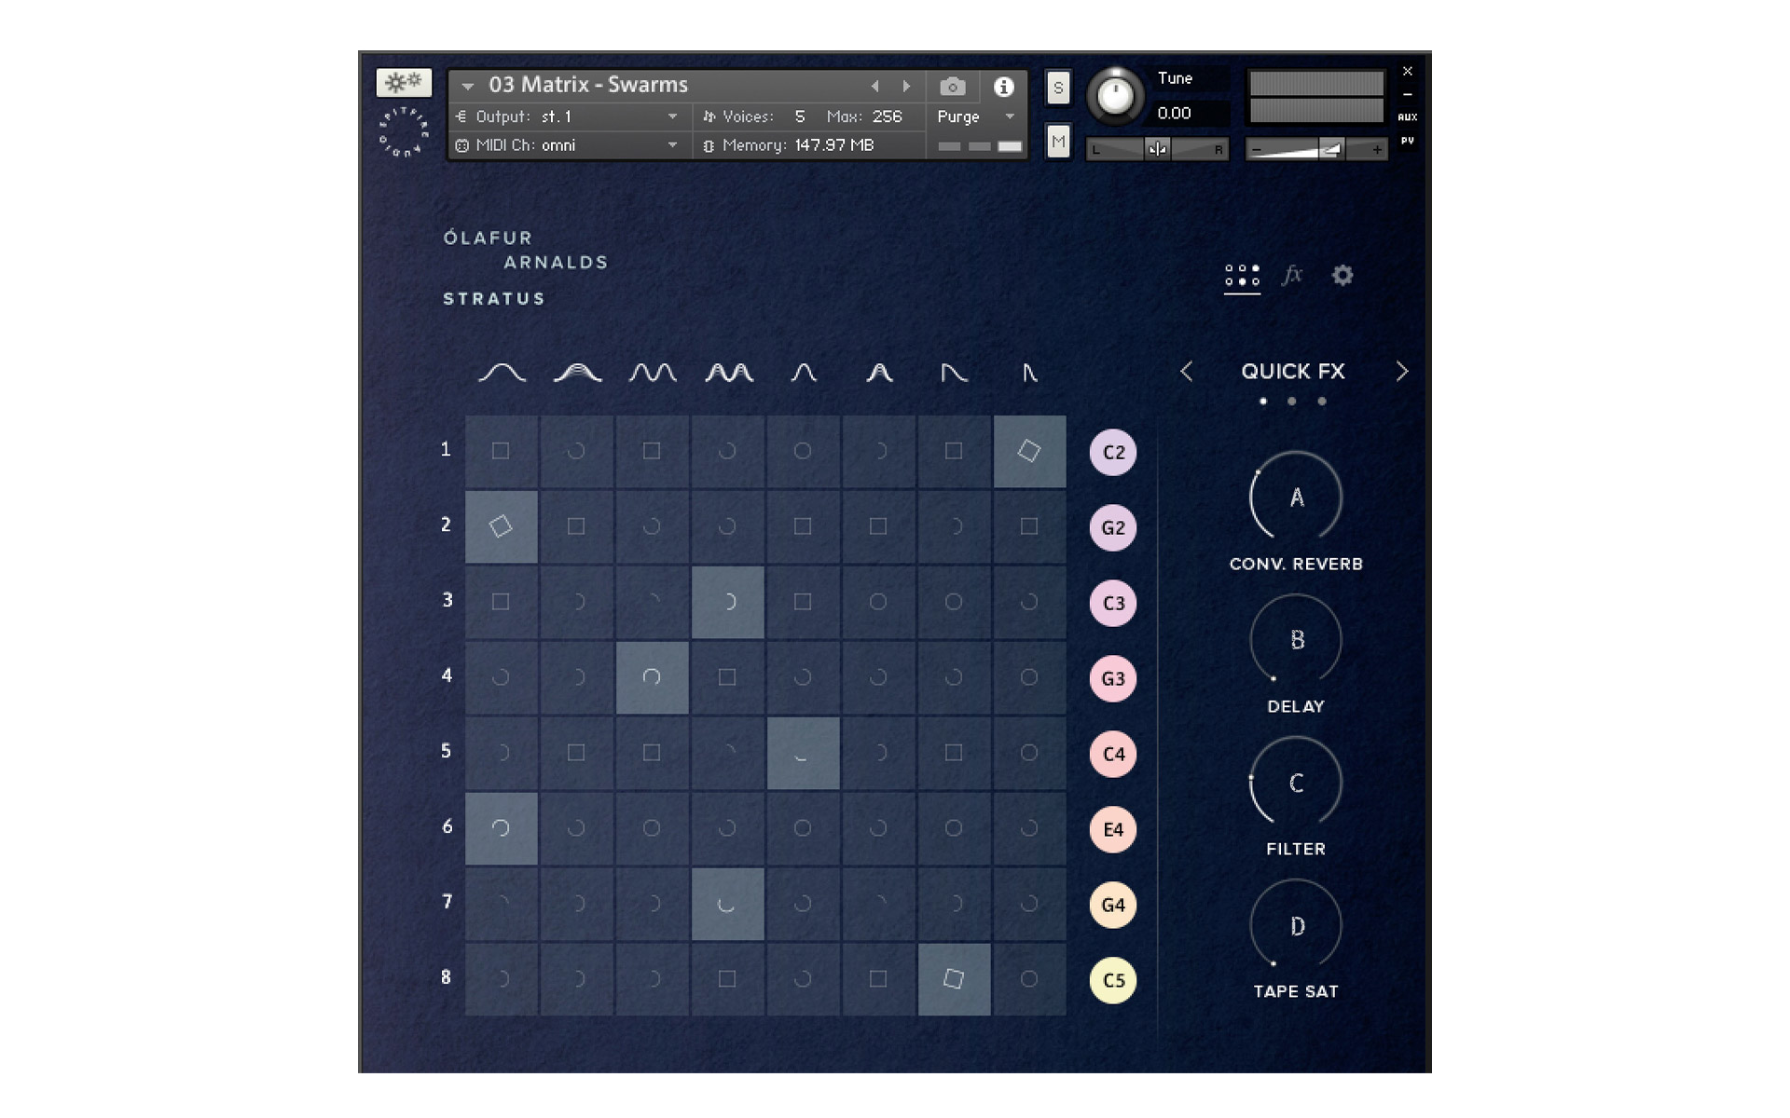Screen dimensions: 1790x1118
Task: Click the first waveform envelope column icon
Action: (502, 373)
